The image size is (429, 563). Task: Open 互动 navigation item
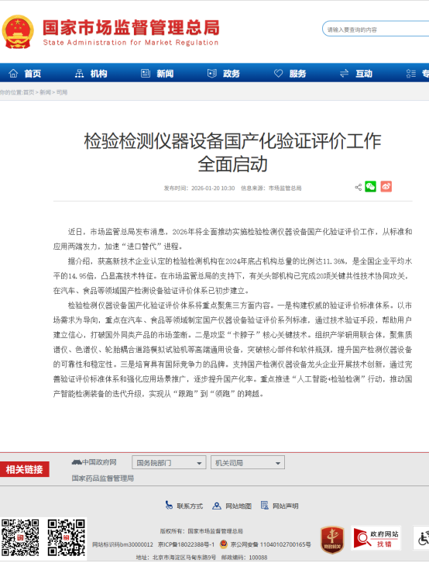coord(356,74)
